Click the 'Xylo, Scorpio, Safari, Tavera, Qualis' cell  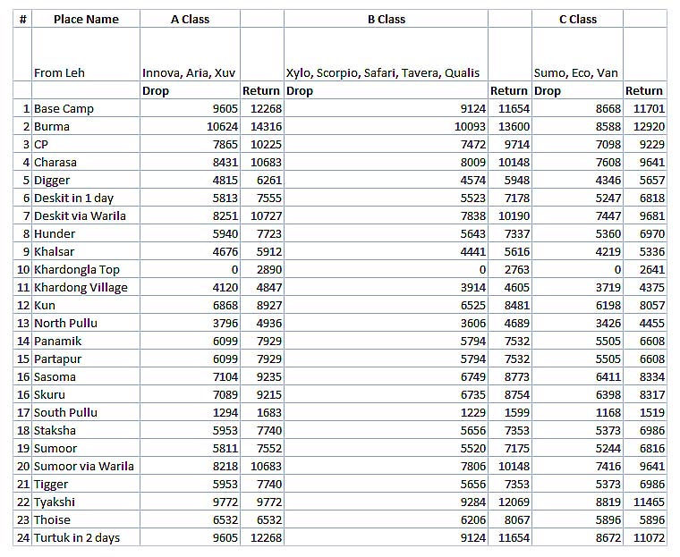click(x=382, y=72)
